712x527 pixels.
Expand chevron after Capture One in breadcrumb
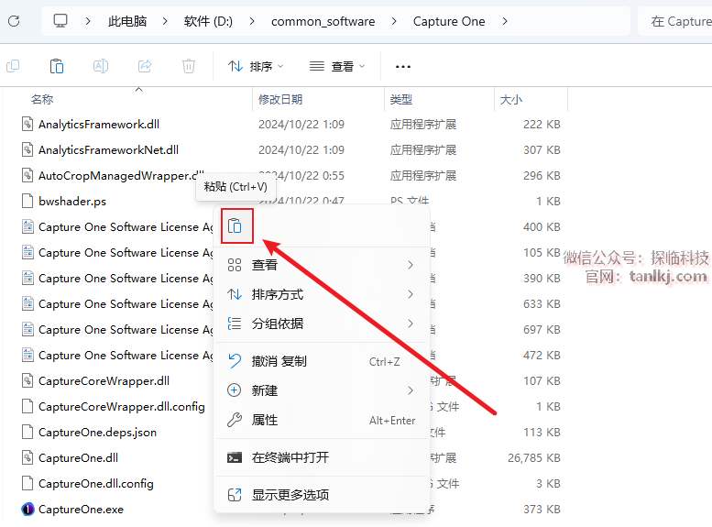click(505, 21)
